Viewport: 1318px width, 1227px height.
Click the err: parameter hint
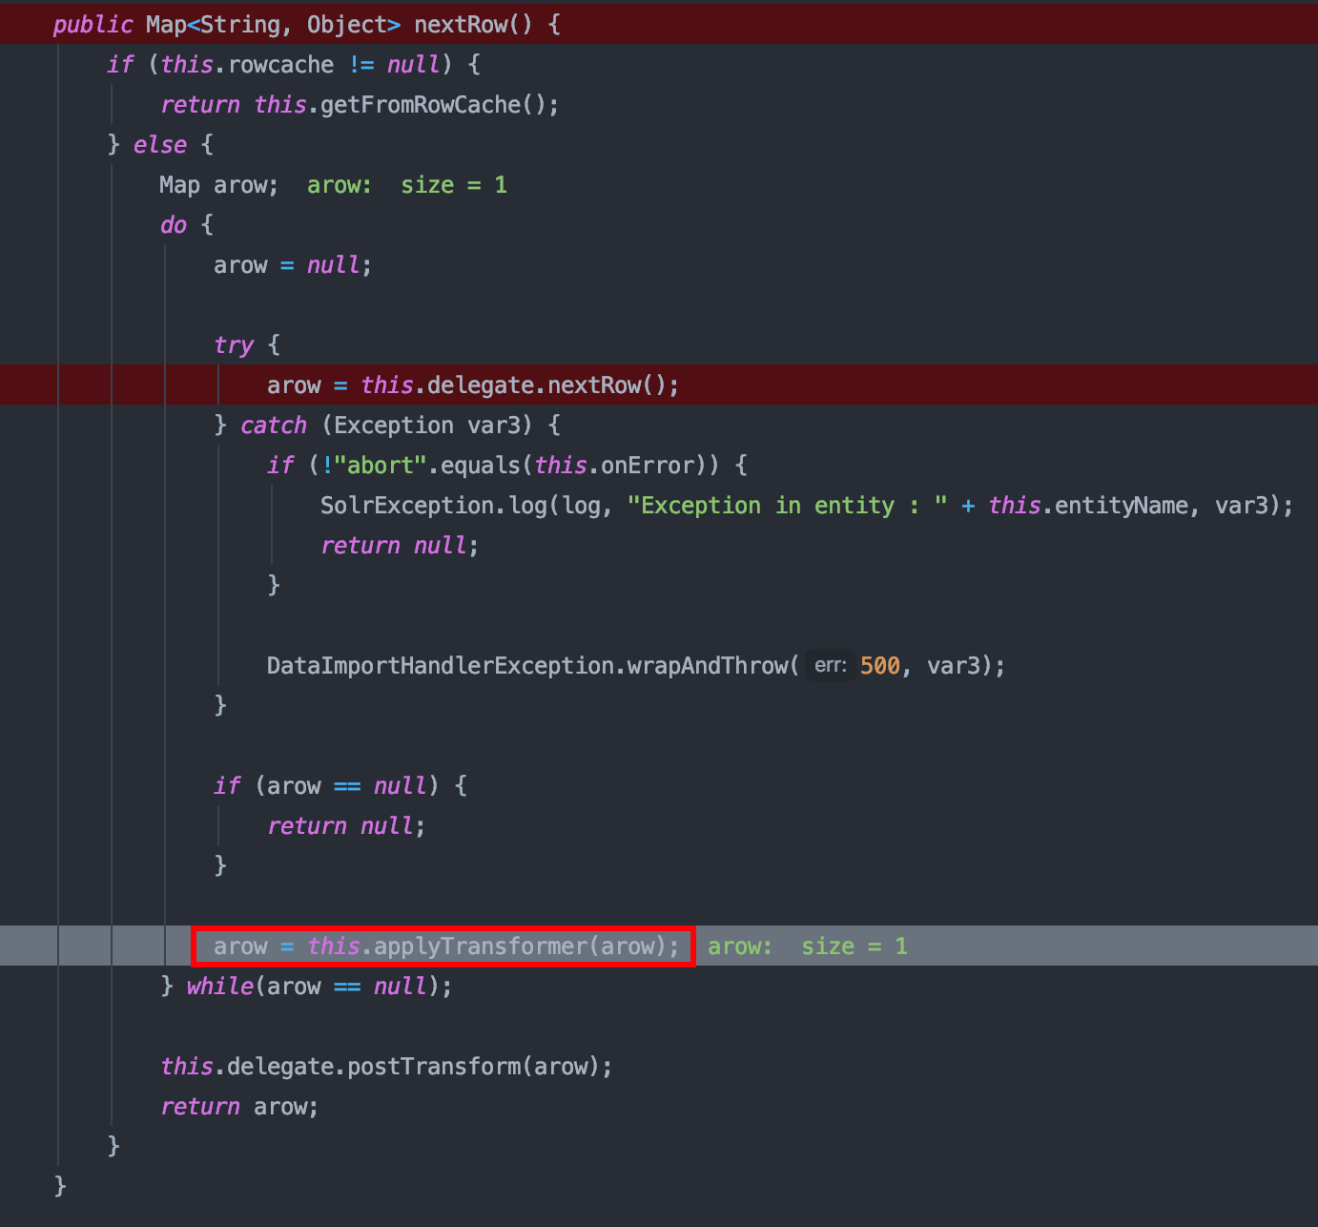pyautogui.click(x=830, y=666)
